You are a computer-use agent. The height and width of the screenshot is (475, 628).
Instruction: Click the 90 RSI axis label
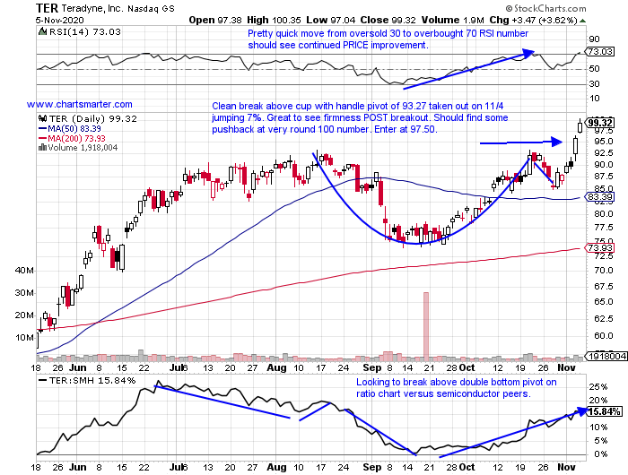pos(594,39)
